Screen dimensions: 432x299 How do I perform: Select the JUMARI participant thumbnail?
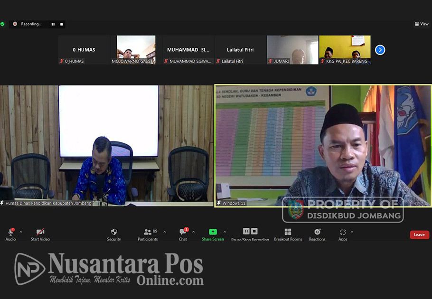tap(292, 50)
